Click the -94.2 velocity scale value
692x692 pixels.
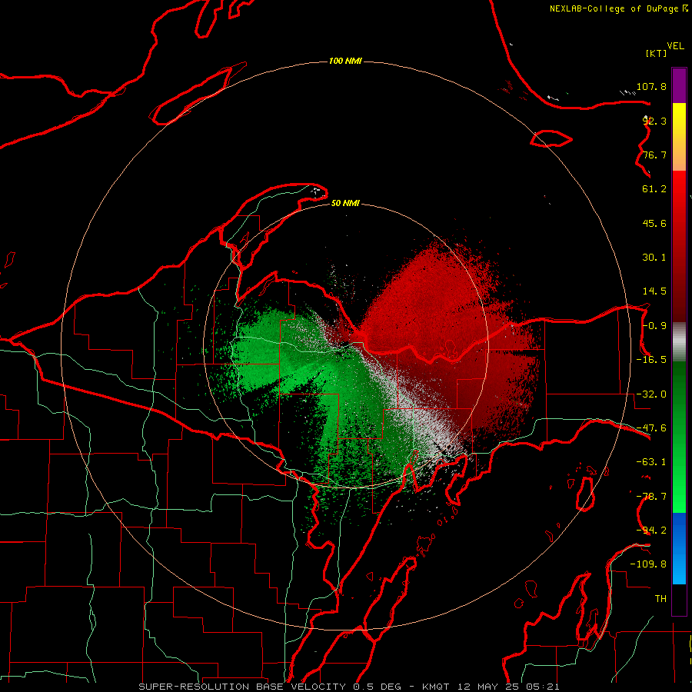651,531
